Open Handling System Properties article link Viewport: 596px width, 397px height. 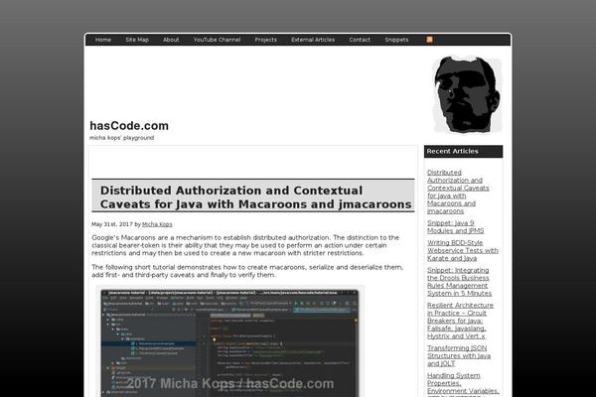click(463, 384)
